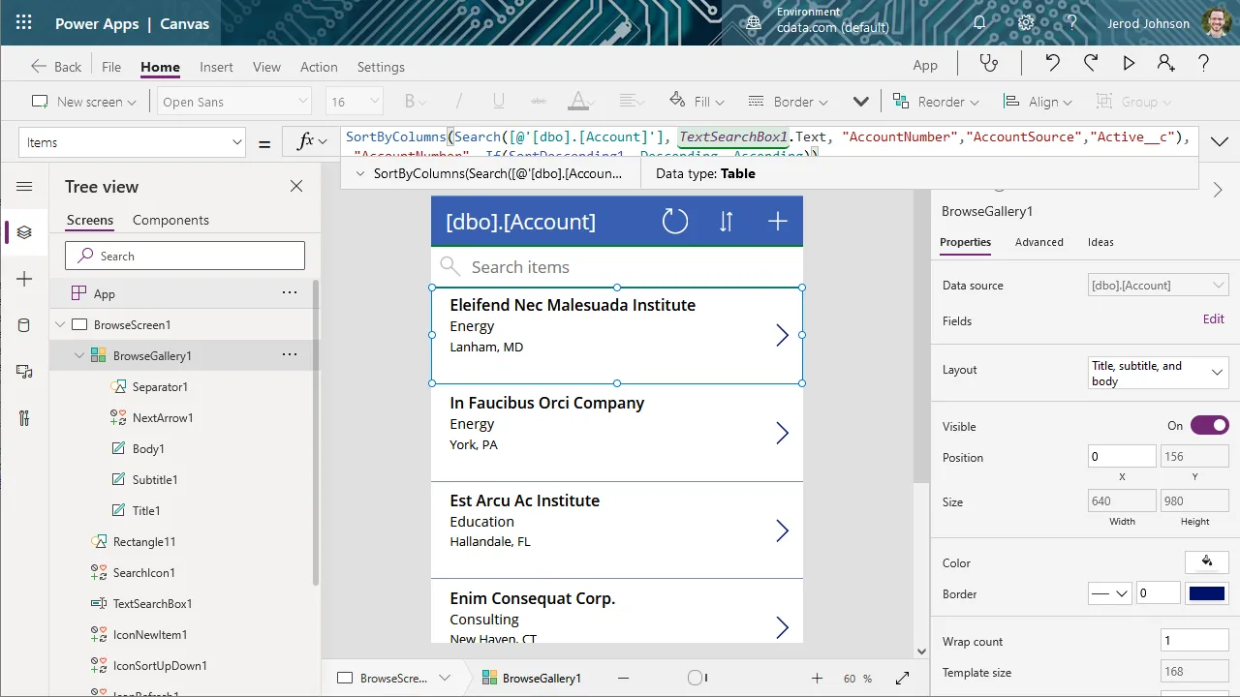This screenshot has height=697, width=1240.
Task: Refresh the [dbo].[Account] gallery data
Action: [x=675, y=222]
